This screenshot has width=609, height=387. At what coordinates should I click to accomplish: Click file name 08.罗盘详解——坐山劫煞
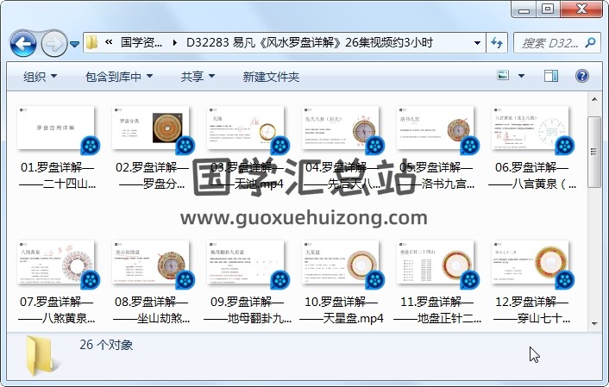(x=151, y=309)
